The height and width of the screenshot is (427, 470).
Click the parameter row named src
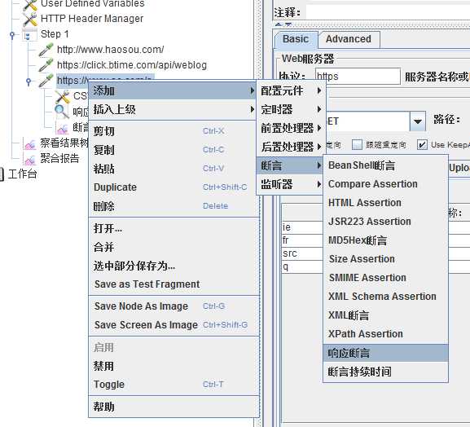coord(303,253)
